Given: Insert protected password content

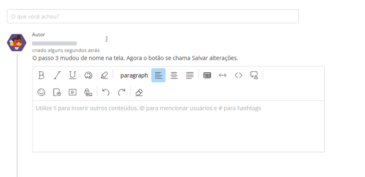Looking at the screenshot, I should tap(88, 92).
